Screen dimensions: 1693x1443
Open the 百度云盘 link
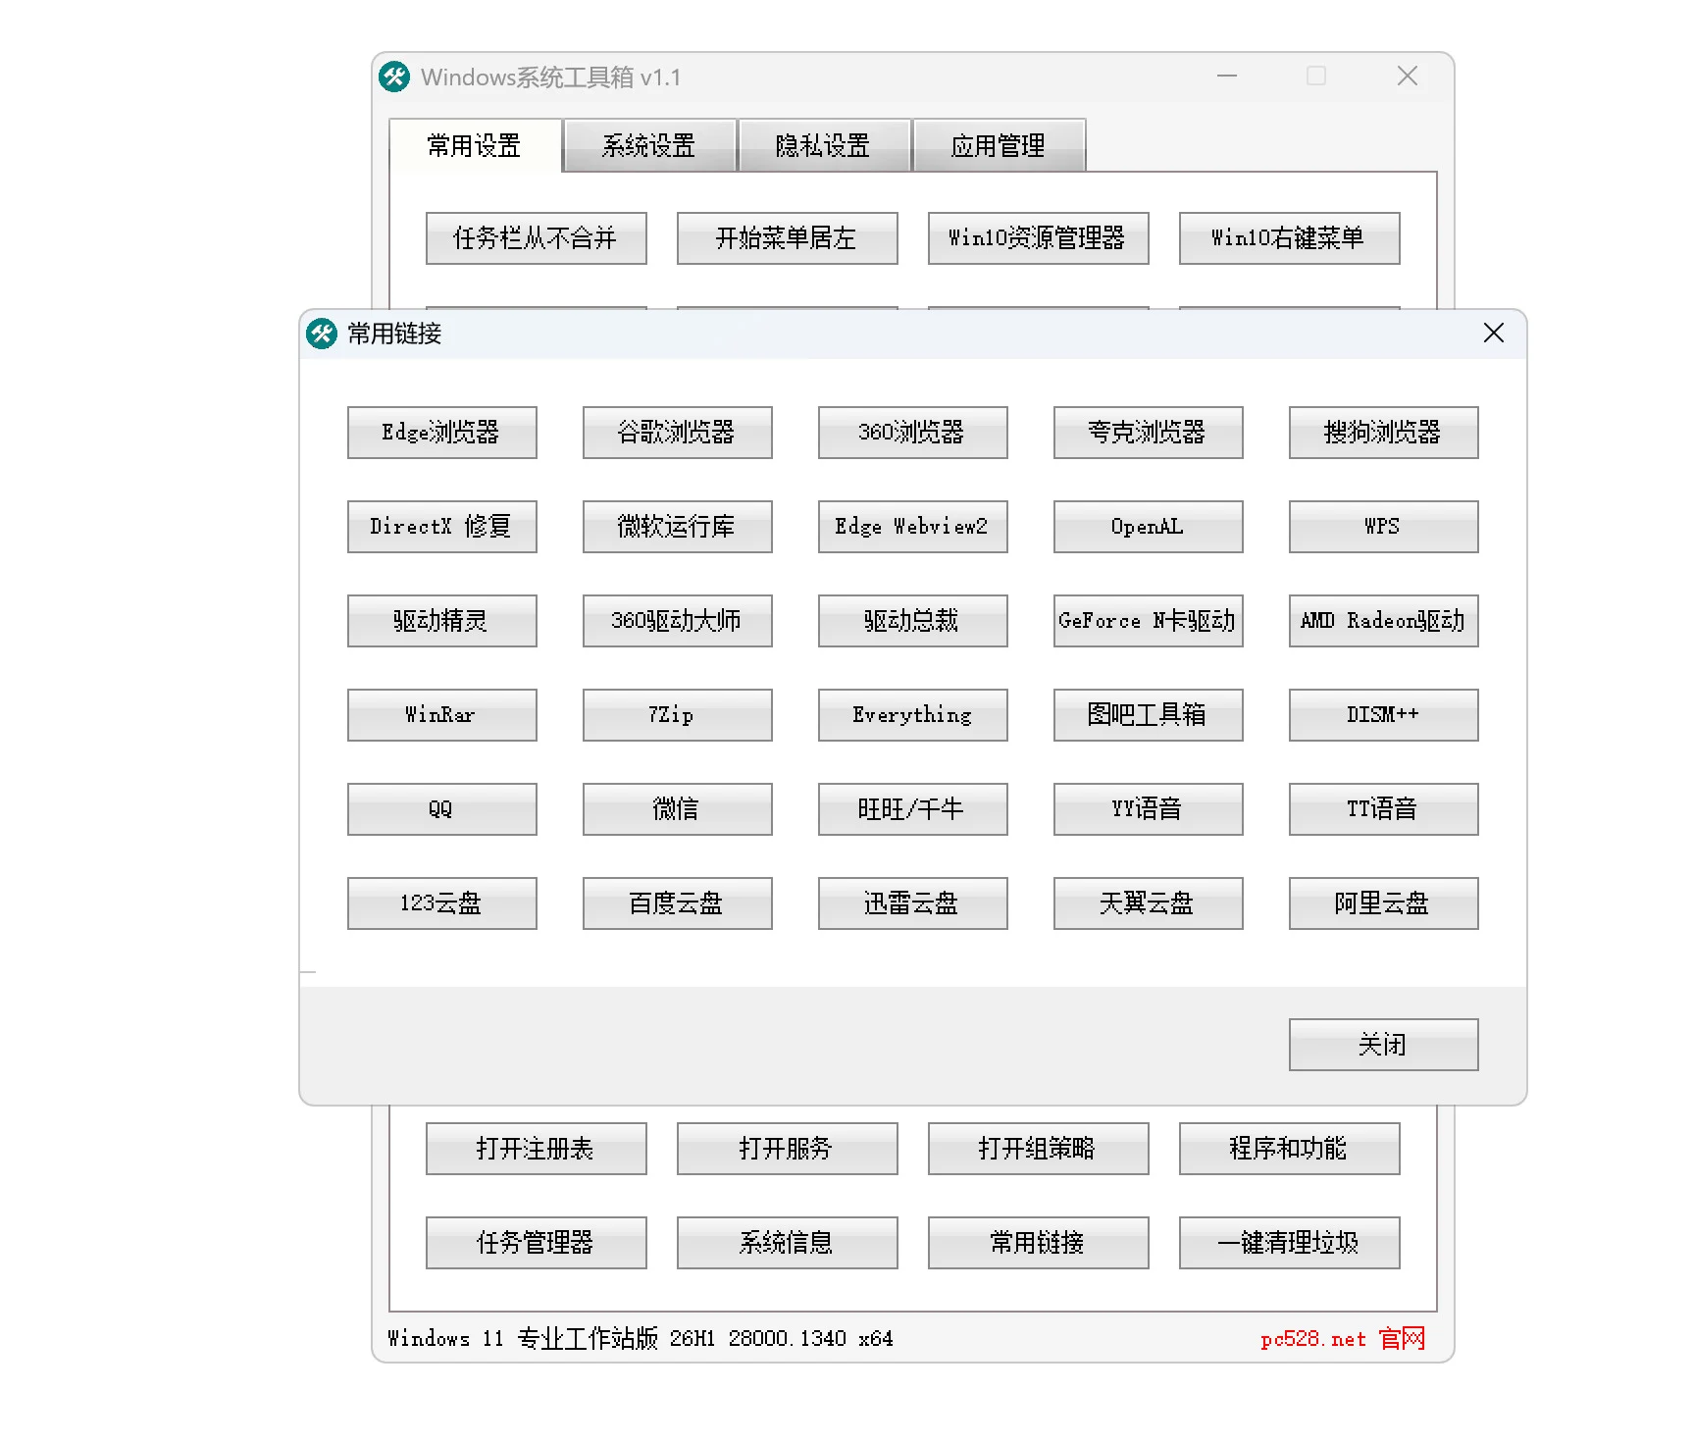[x=677, y=902]
